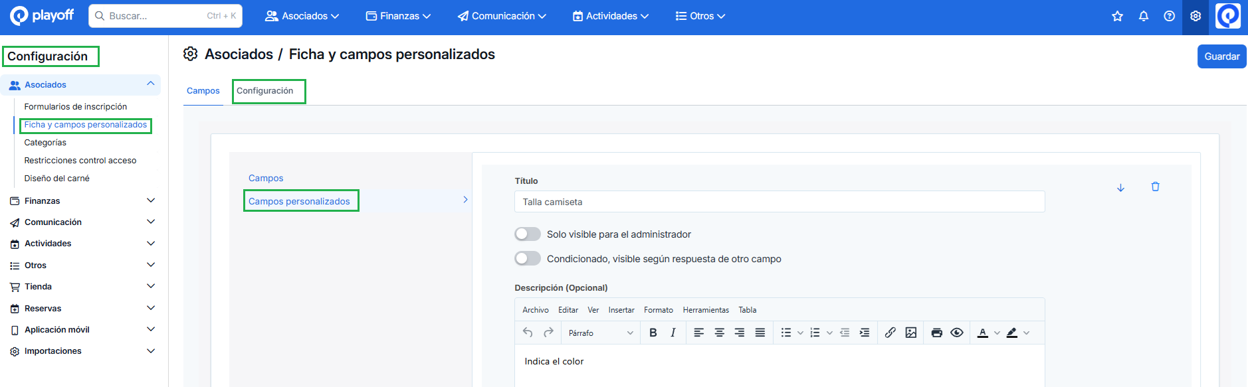The height and width of the screenshot is (387, 1248).
Task: Preview the description content
Action: pyautogui.click(x=957, y=333)
